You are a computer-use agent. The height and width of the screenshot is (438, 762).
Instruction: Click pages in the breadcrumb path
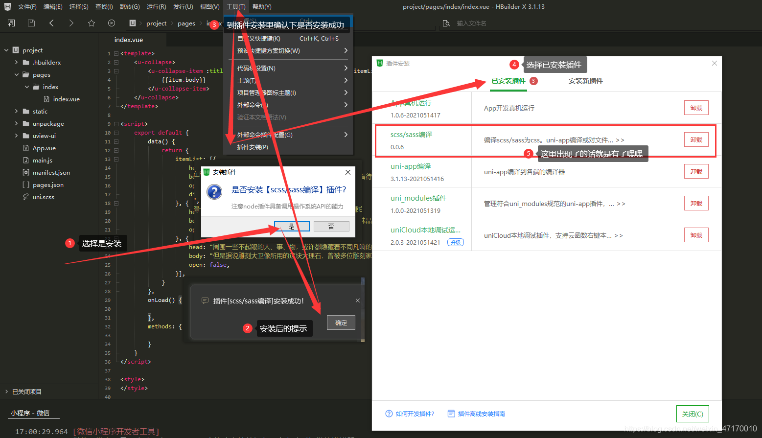coord(186,23)
